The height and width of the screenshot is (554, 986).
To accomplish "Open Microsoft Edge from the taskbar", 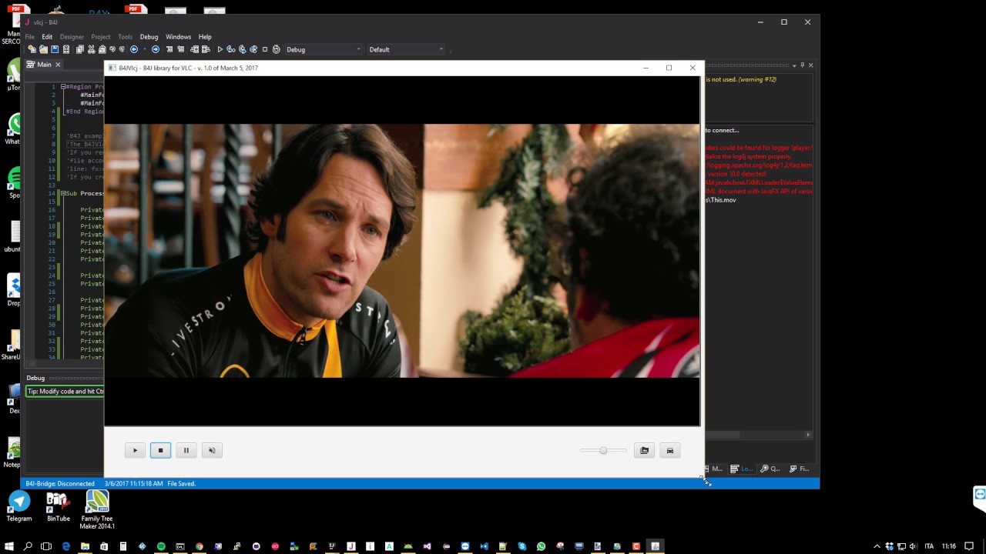I will (65, 546).
